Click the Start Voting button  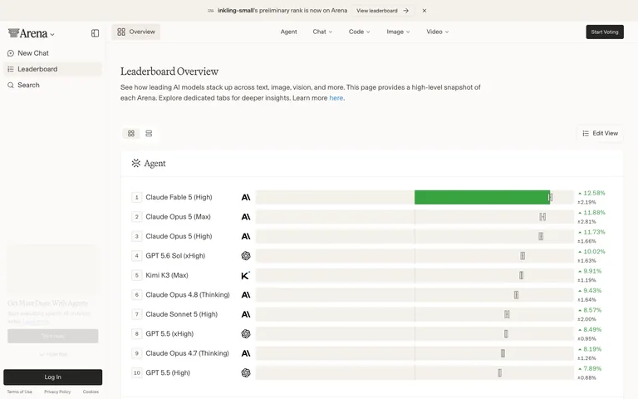[605, 32]
